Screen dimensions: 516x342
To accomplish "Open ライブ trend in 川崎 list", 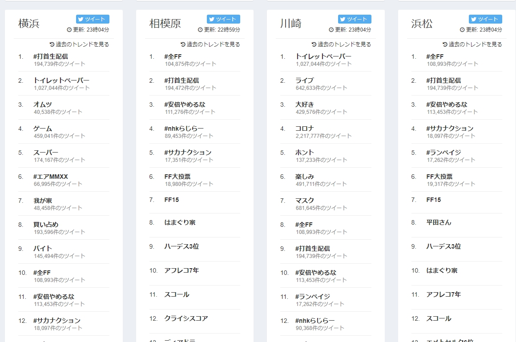I will pyautogui.click(x=304, y=80).
